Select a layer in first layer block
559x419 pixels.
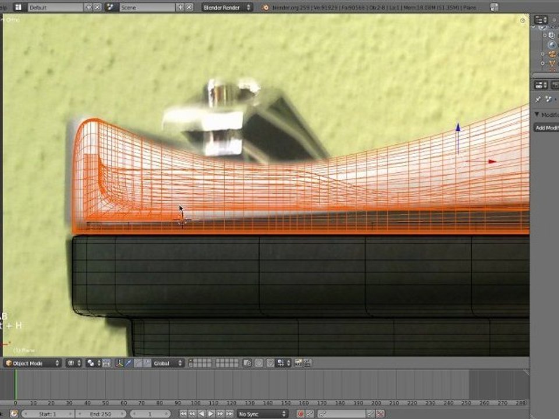(x=200, y=363)
